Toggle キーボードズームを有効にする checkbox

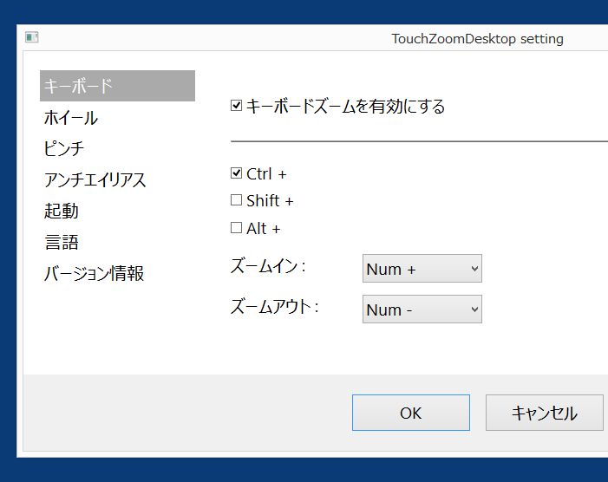tap(236, 106)
